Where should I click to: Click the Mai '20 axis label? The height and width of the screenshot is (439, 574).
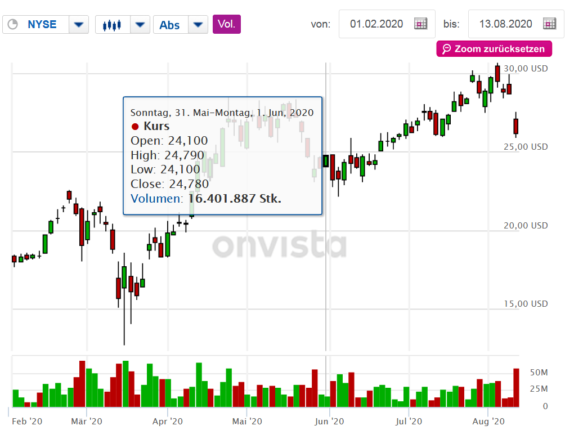tap(247, 422)
